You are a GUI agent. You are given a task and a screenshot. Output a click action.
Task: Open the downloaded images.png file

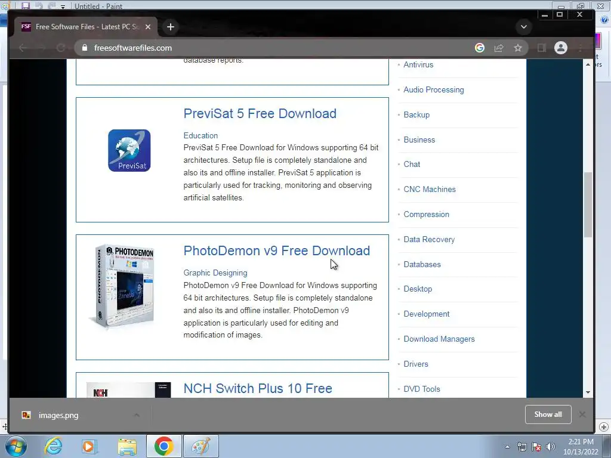coord(58,415)
